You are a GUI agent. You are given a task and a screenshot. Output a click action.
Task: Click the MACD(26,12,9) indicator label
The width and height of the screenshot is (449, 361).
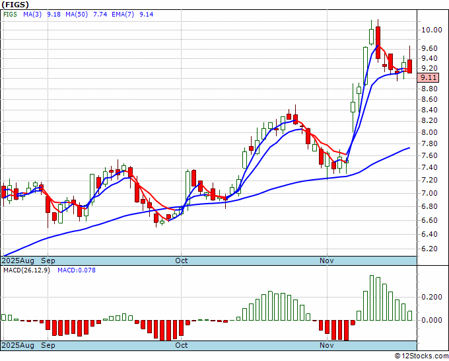(x=26, y=270)
